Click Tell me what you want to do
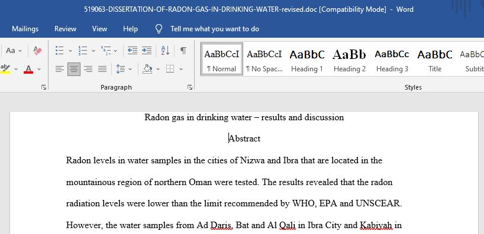This screenshot has height=234, width=484. coord(215,29)
